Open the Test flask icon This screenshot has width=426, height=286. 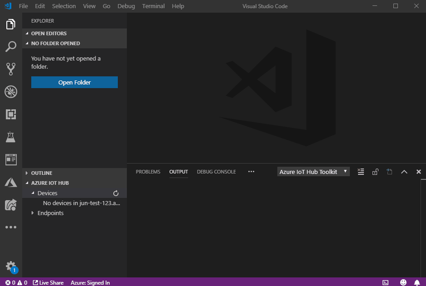10,137
